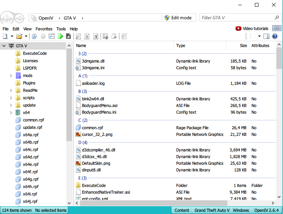Select the common.rpf package icon in list
Image resolution: width=283 pixels, height=214 pixels.
pos(78,128)
